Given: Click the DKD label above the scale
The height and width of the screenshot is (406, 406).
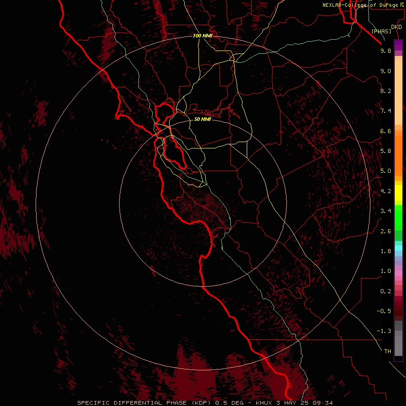Looking at the screenshot, I should 397,27.
